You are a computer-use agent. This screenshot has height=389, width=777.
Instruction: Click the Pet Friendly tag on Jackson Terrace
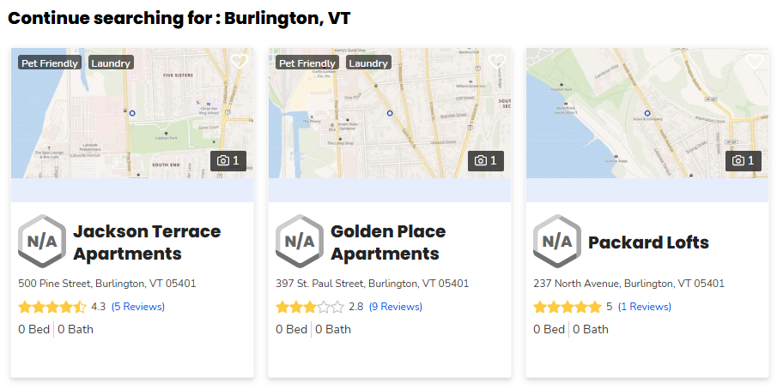click(50, 63)
